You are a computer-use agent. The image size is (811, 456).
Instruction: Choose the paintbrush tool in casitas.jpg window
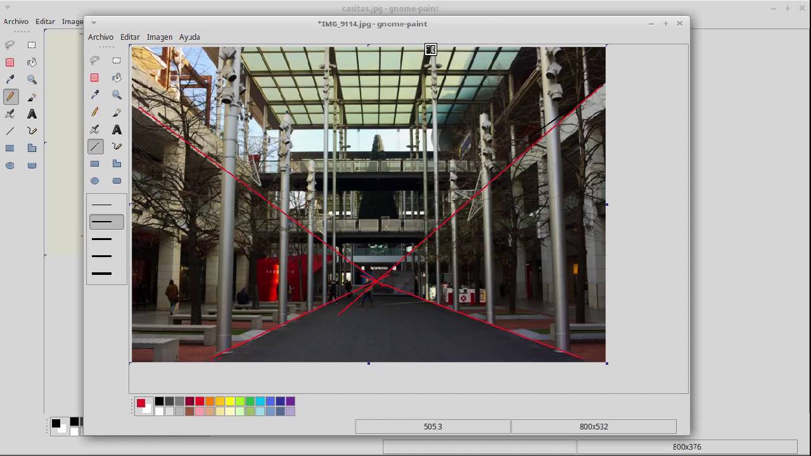click(x=32, y=97)
